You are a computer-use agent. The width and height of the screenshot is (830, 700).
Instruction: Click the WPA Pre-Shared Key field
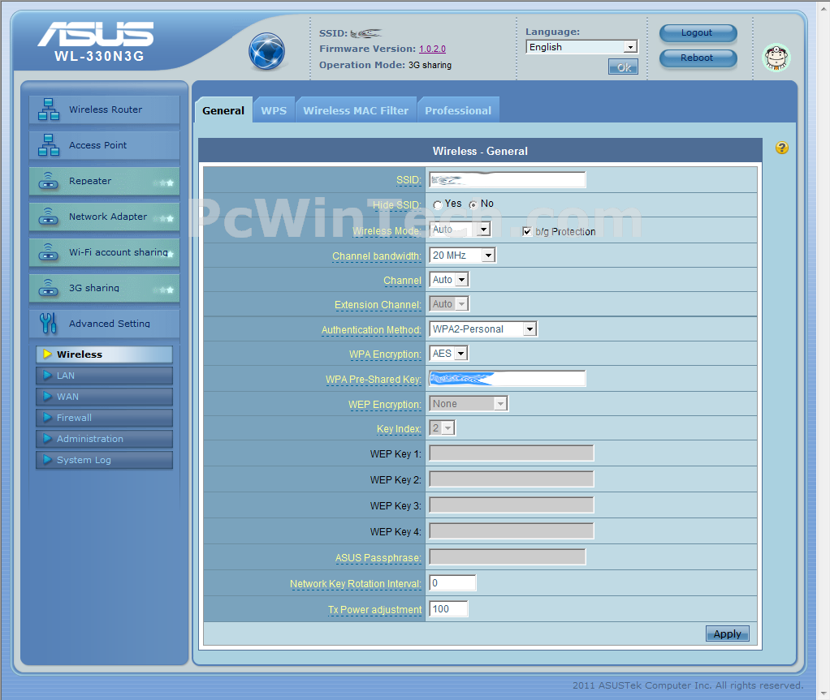coord(508,379)
